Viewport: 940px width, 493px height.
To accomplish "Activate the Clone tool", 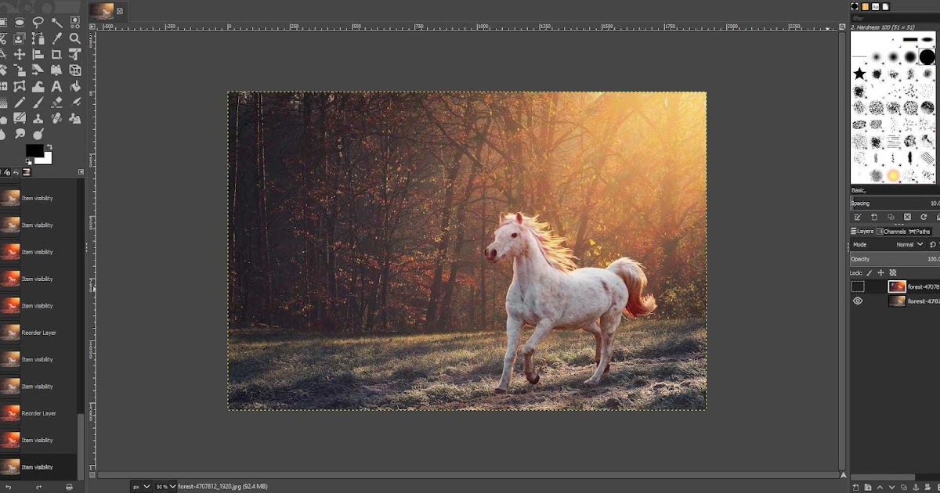I will coord(38,117).
